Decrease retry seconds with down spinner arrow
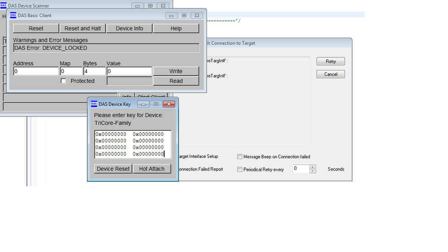The height and width of the screenshot is (252, 448). tap(313, 171)
